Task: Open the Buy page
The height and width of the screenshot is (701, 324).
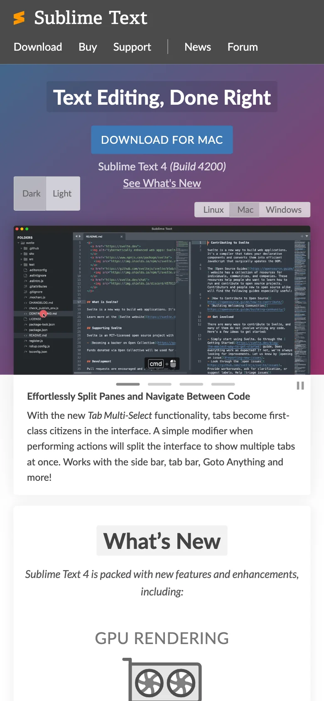Action: click(88, 47)
